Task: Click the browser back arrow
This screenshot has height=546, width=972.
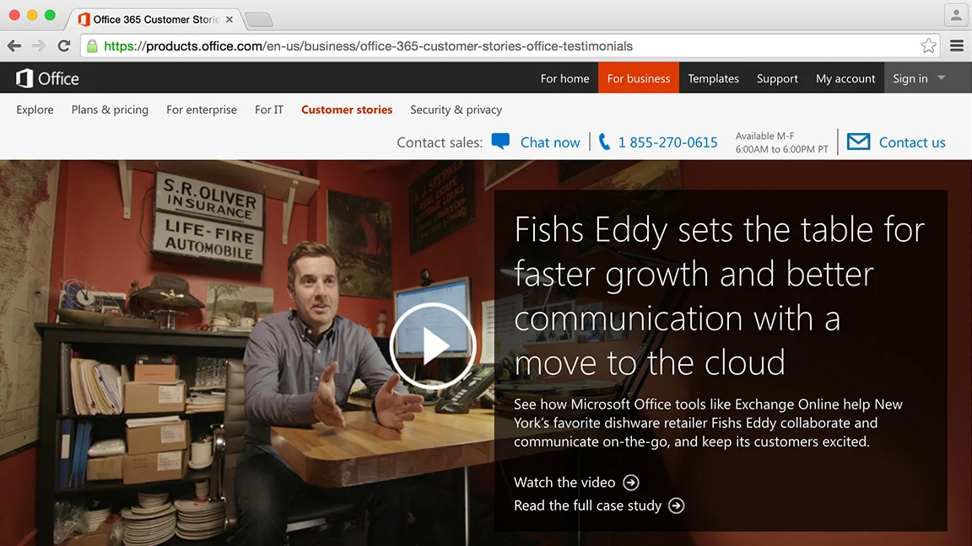Action: click(x=14, y=45)
